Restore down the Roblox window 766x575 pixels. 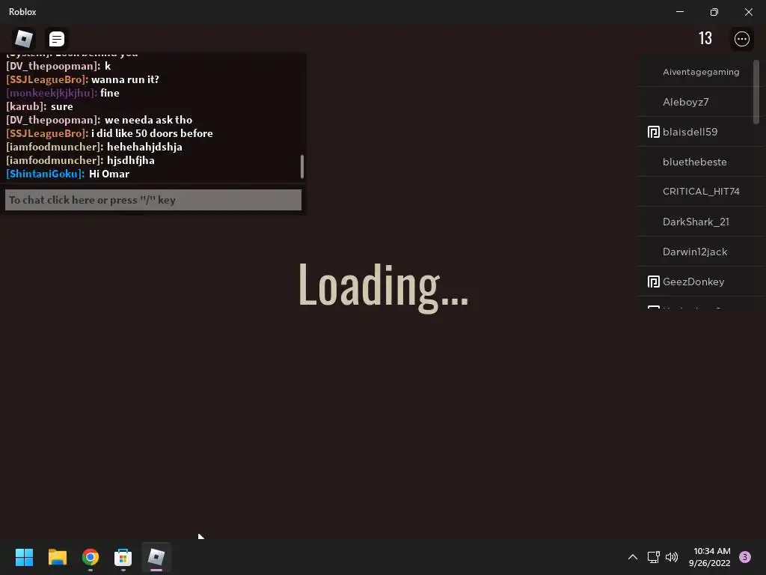tap(714, 12)
